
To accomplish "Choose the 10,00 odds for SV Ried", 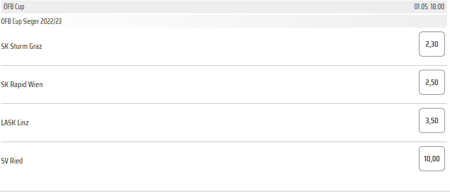I will [x=432, y=158].
